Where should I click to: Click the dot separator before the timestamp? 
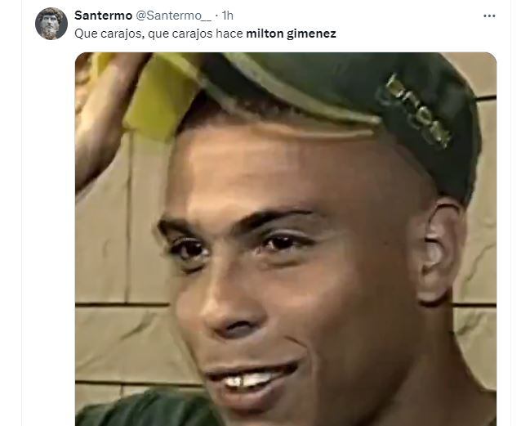coord(216,16)
